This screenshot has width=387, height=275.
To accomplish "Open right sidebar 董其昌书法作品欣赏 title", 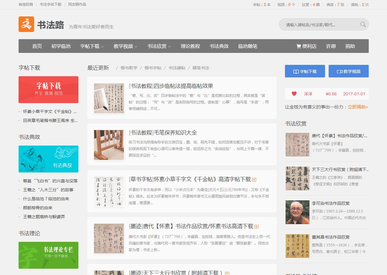I will [x=331, y=237].
